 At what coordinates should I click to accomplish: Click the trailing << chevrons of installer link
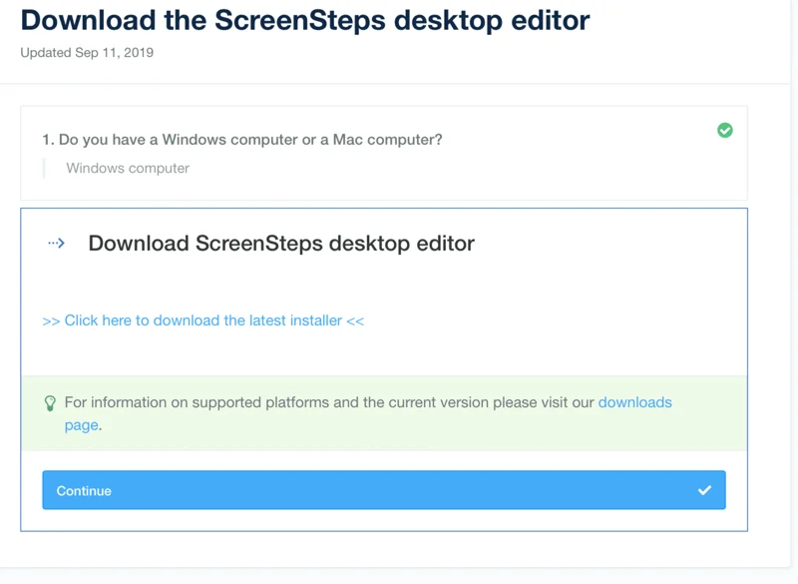(355, 321)
